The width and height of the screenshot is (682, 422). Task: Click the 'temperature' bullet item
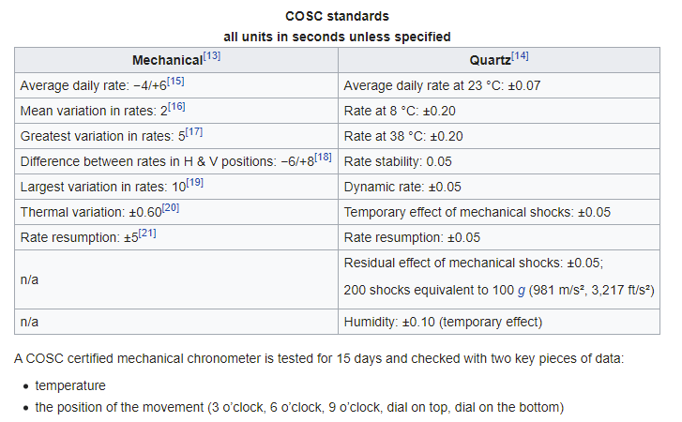[x=70, y=385]
